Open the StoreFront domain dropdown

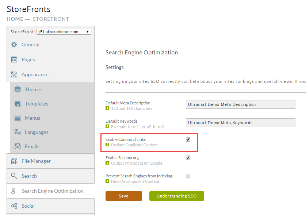tap(64, 32)
